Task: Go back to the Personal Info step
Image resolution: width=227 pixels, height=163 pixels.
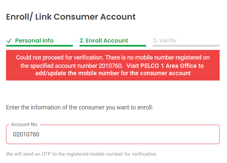Action: pos(34,41)
